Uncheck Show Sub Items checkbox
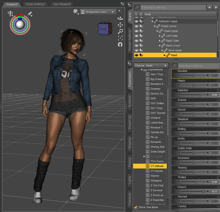 [x=136, y=207]
